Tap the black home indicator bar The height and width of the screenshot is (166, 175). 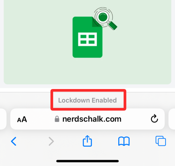[x=87, y=161]
